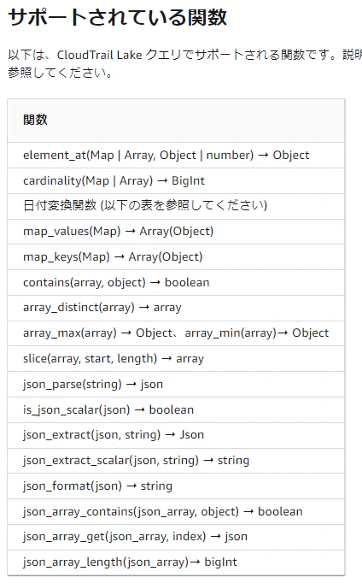Click the array_distinct(array) row
This screenshot has width=362, height=583.
[176, 308]
